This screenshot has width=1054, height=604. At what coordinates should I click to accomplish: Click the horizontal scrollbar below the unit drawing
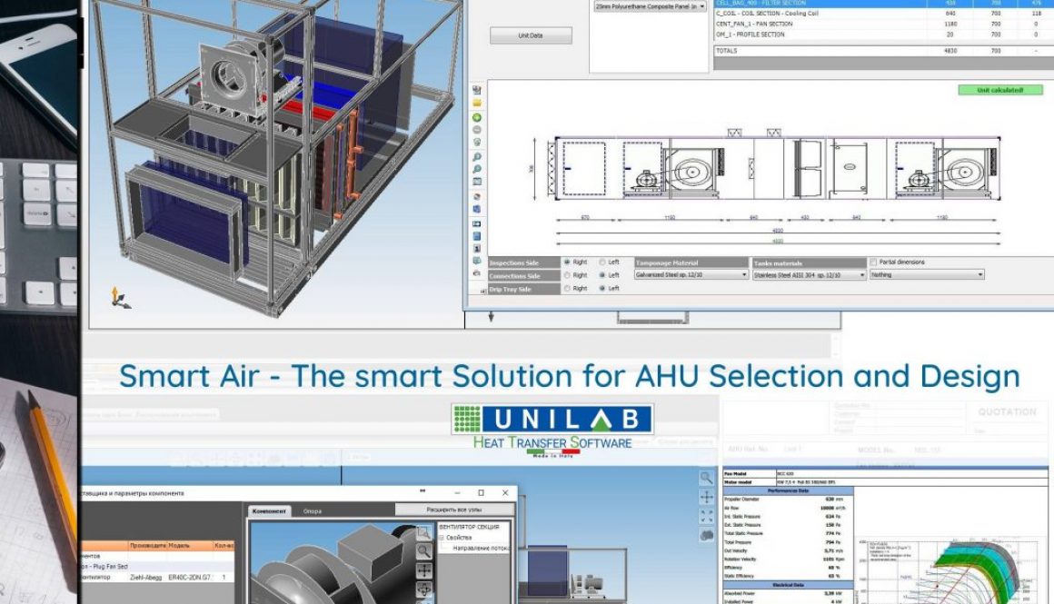pyautogui.click(x=652, y=321)
